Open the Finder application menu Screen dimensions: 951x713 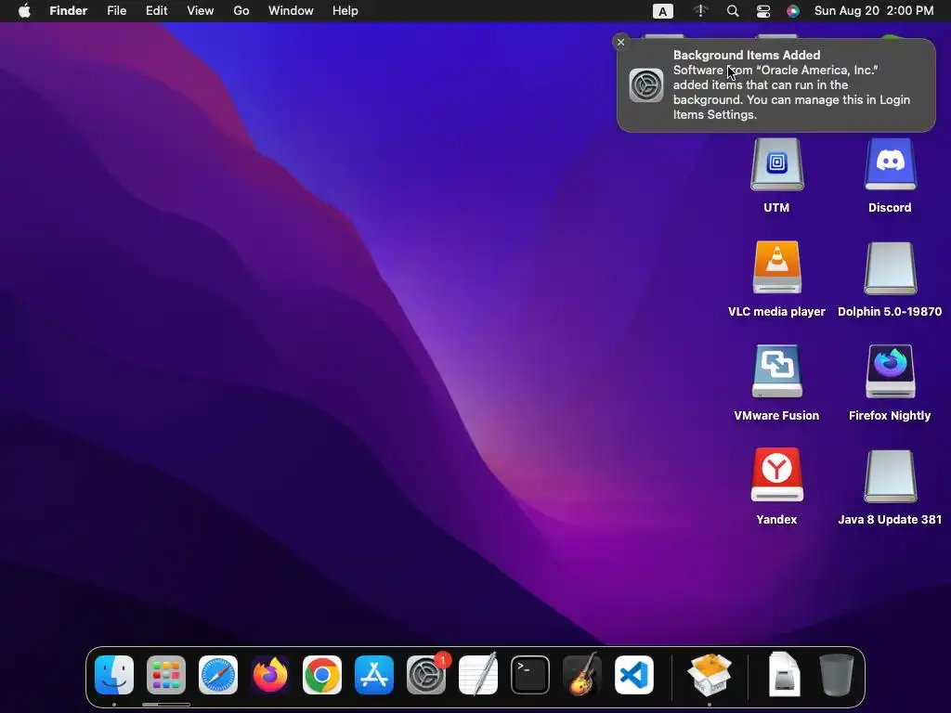click(x=69, y=11)
